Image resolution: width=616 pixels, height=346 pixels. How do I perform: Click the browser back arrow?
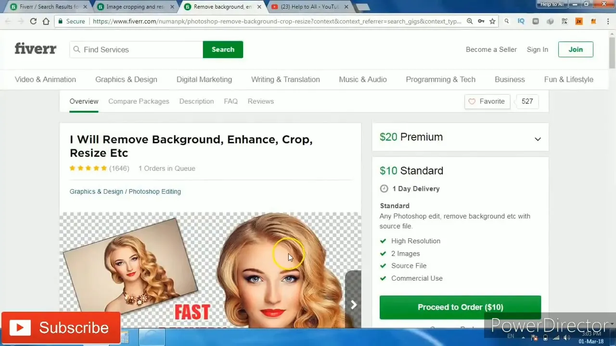tap(8, 21)
